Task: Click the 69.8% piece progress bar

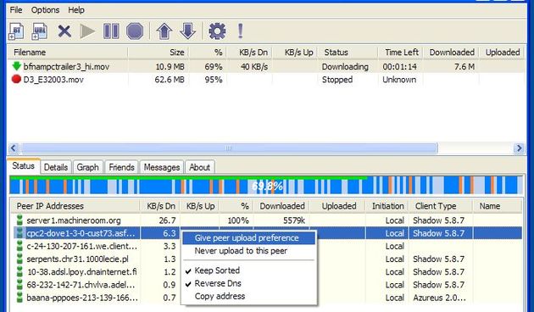Action: point(266,186)
